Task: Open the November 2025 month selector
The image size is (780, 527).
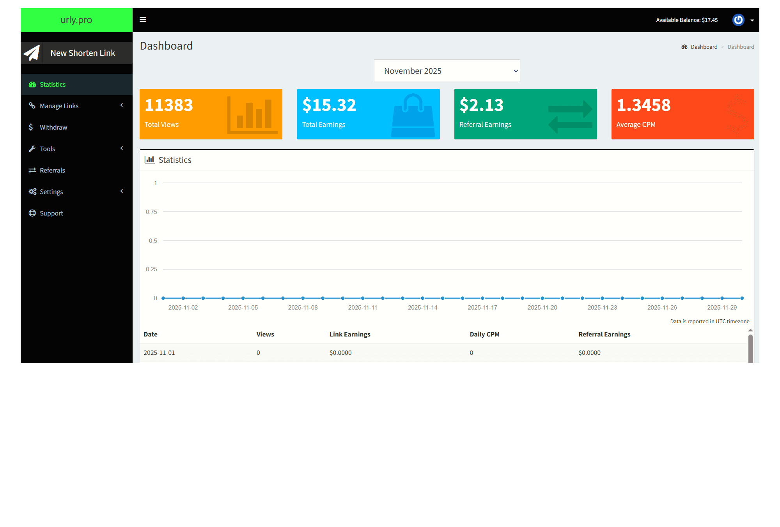Action: (447, 71)
